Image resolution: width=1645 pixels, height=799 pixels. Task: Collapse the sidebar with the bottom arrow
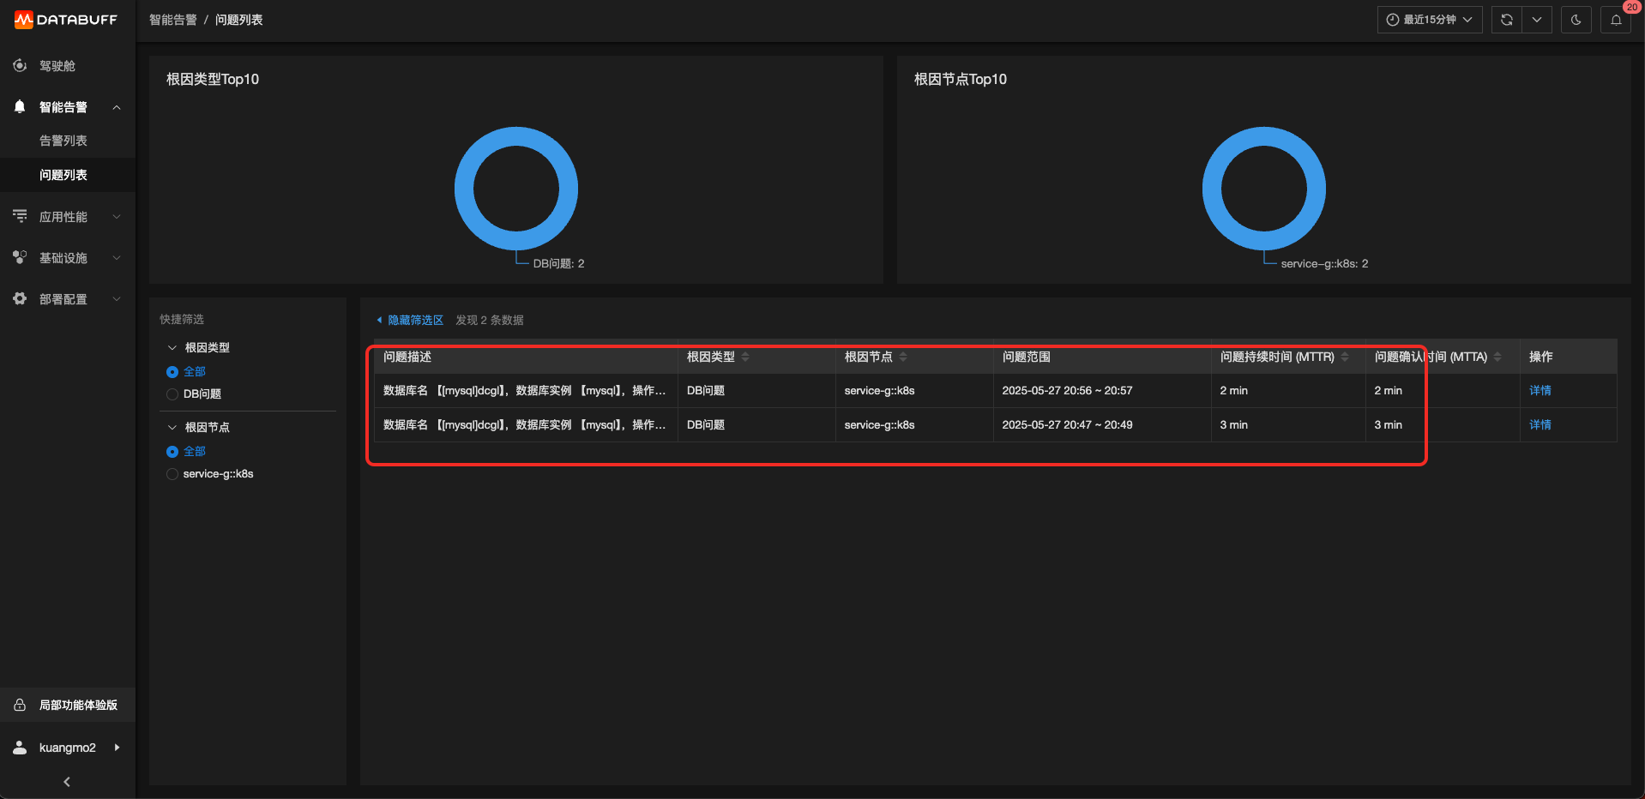pyautogui.click(x=67, y=782)
